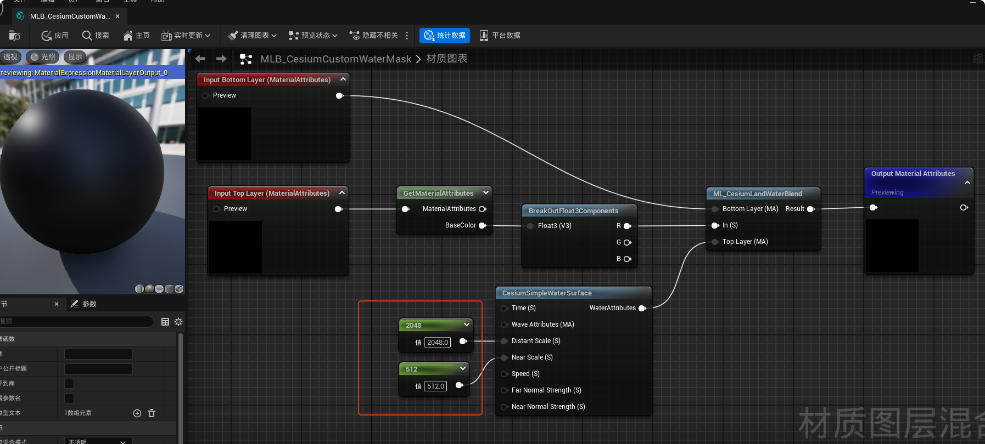Expand the GetMaterialAttributes node chevron
Screen dimensions: 985x444
(486, 193)
